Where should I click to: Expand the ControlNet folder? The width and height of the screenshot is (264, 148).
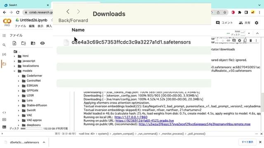[x=19, y=81]
